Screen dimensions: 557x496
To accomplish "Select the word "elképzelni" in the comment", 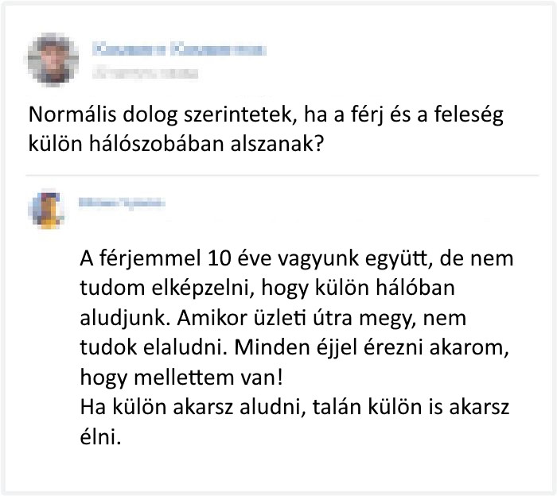I will tap(203, 289).
